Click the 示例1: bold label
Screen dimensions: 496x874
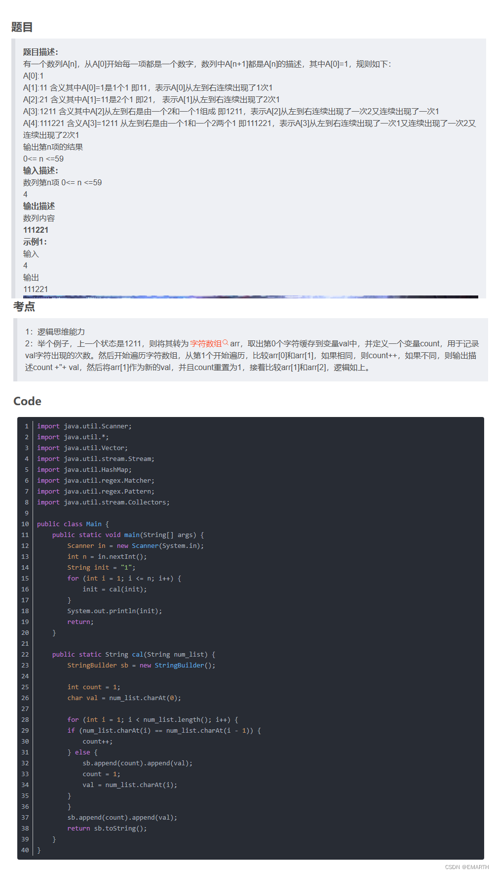pos(35,242)
